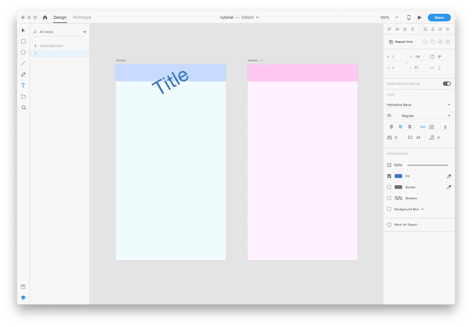Select the Home – 1 artboard label
The image size is (472, 327).
(x=255, y=60)
